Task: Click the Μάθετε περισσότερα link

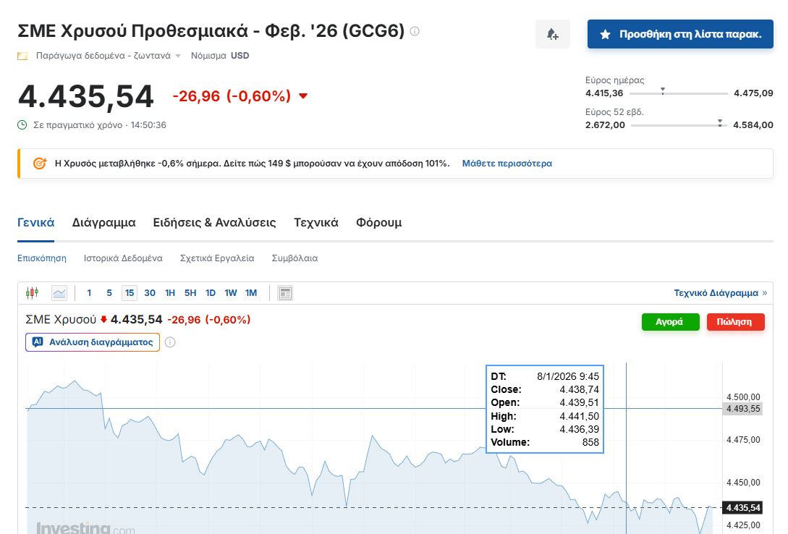Action: coord(507,164)
